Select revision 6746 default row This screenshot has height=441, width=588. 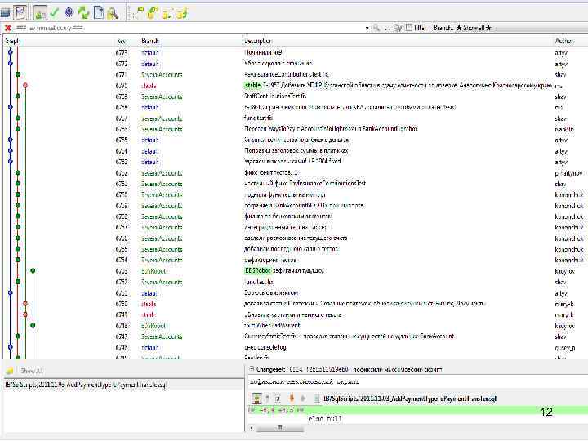click(x=294, y=347)
